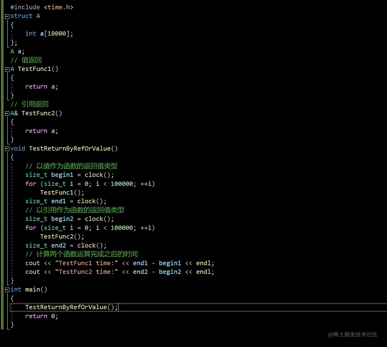Click the end2 = clock() line

click(x=66, y=245)
